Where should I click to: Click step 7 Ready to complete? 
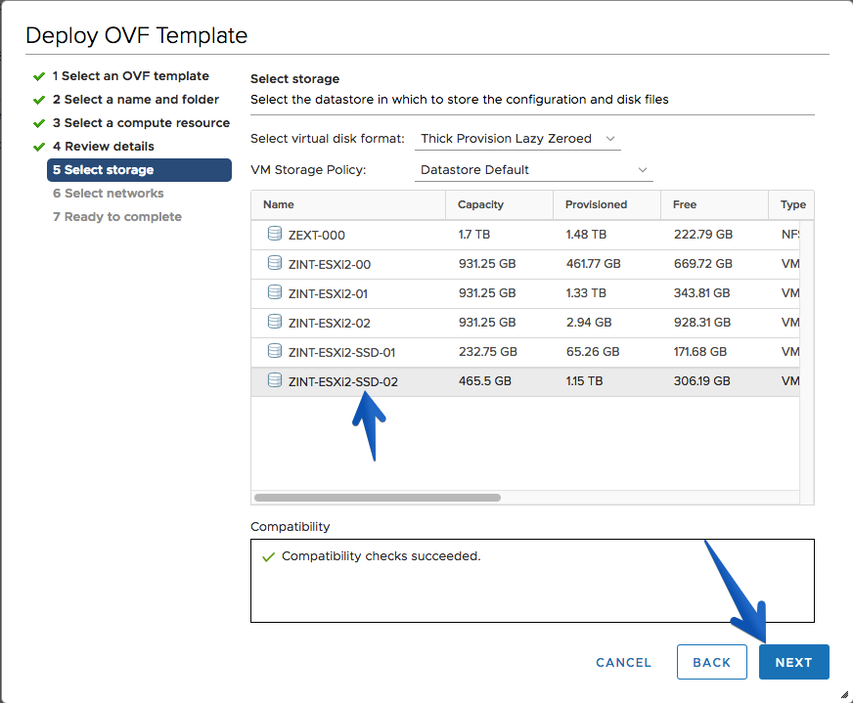[x=117, y=216]
